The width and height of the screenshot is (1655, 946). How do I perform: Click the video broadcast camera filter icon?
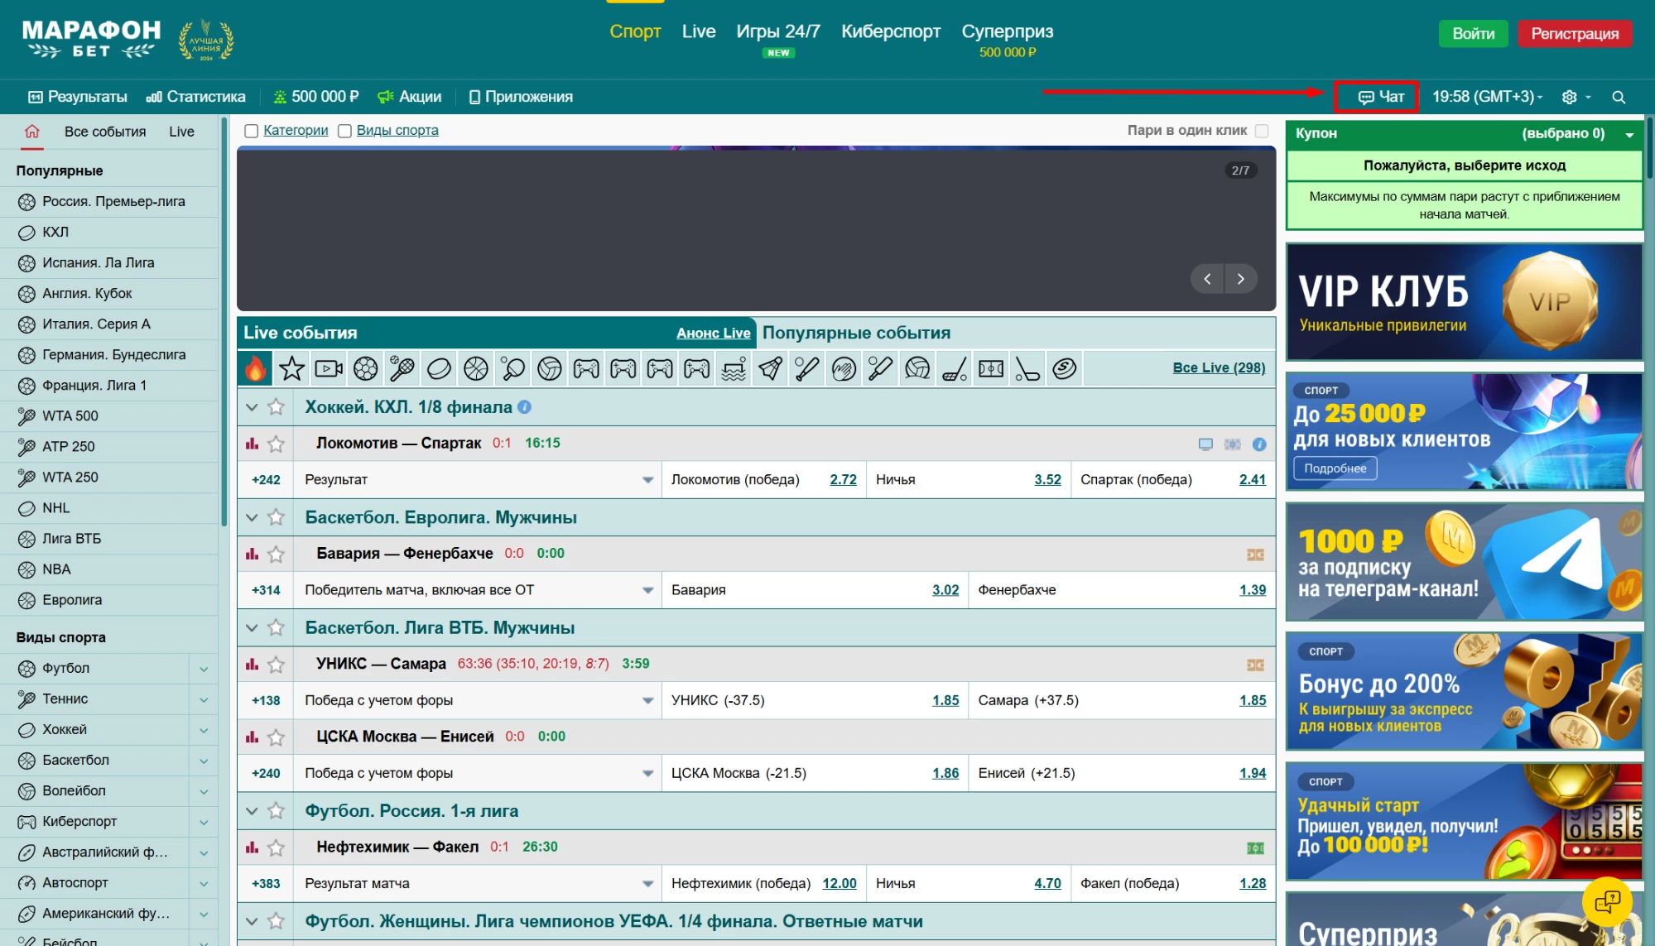tap(329, 368)
